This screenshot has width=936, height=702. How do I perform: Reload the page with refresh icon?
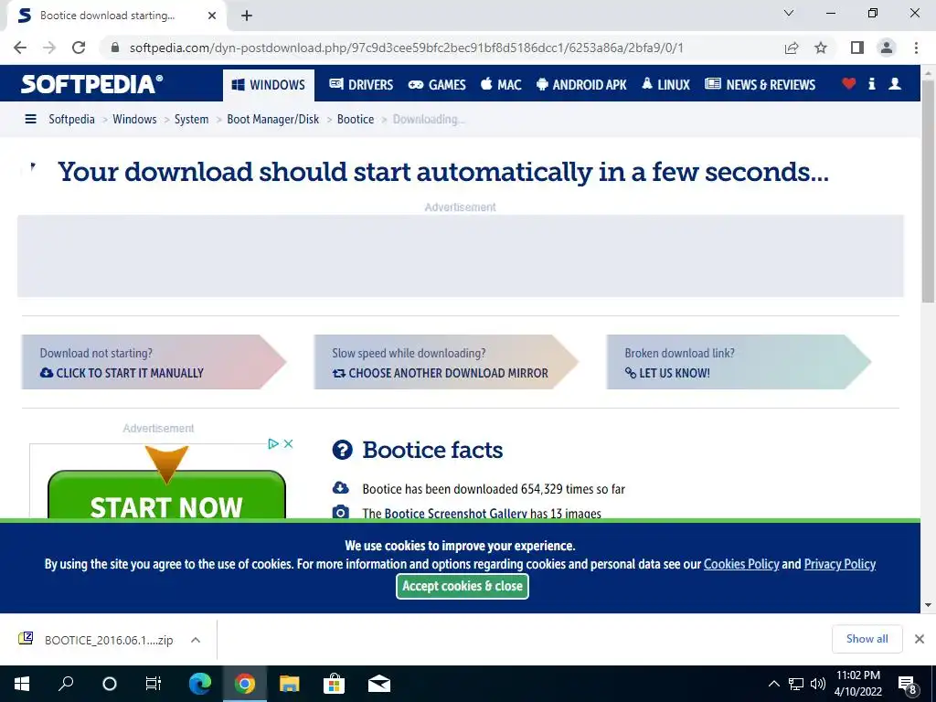[79, 48]
